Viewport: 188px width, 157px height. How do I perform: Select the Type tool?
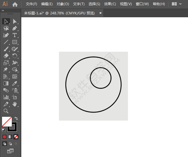click(x=15, y=35)
